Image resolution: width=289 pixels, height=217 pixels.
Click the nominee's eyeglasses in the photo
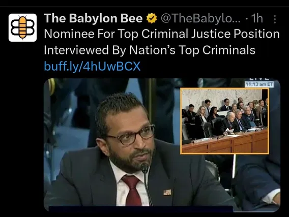click(x=130, y=135)
